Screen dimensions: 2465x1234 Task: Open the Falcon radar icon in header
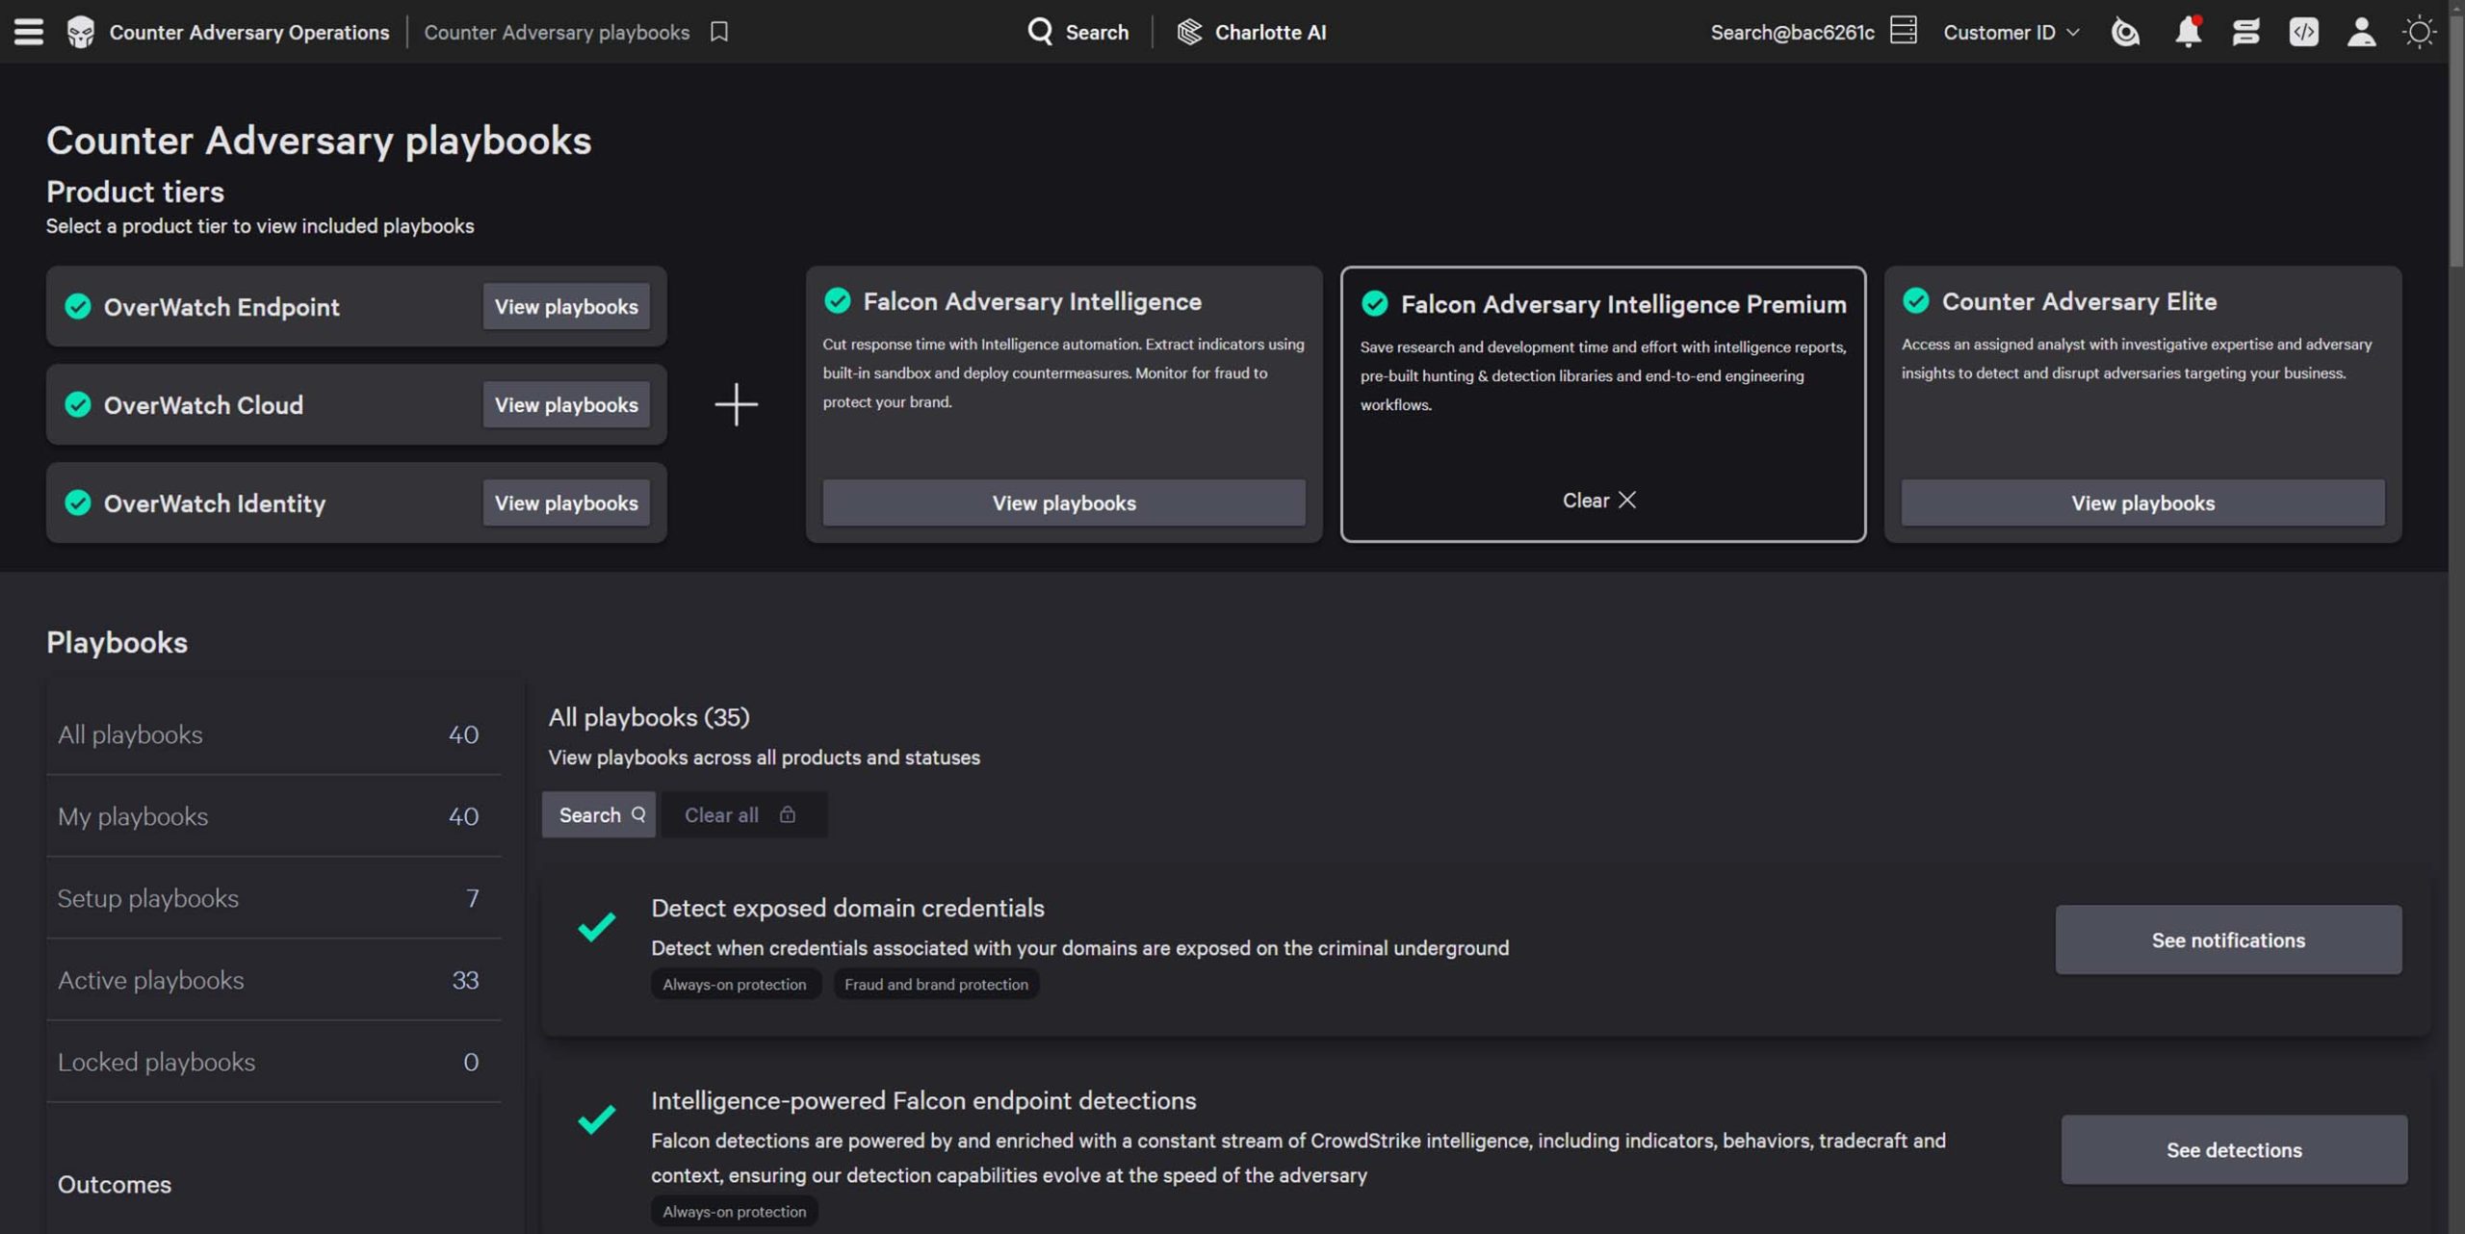2125,32
